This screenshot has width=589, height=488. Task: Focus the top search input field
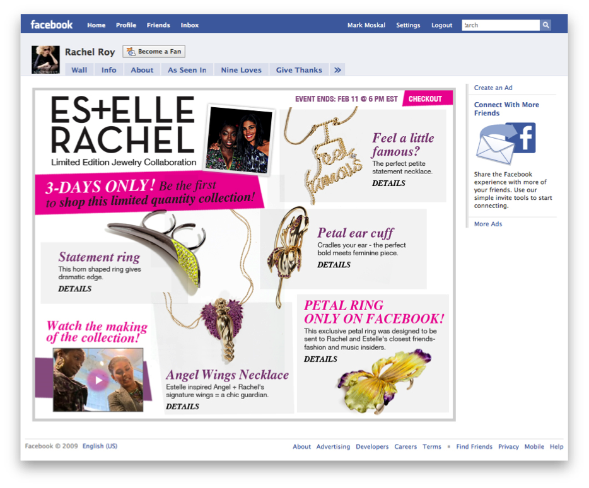pos(501,25)
